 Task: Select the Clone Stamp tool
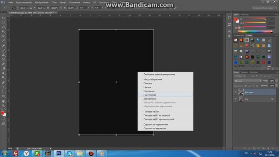point(3,55)
